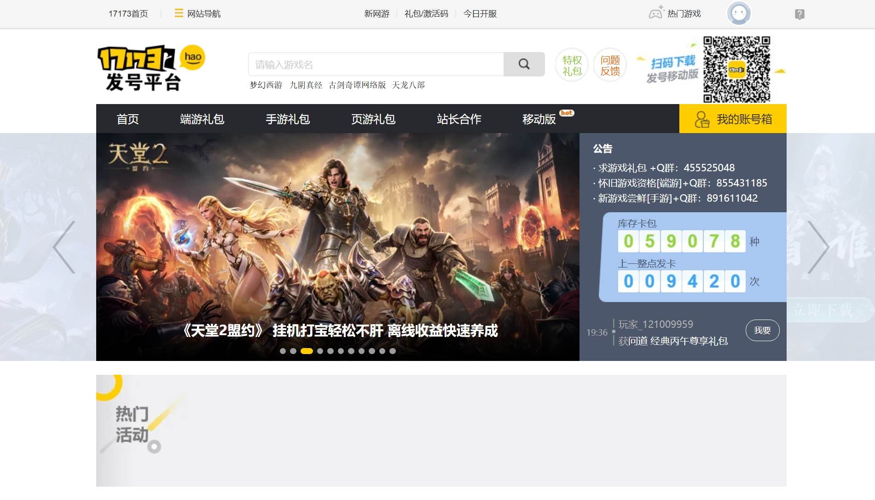Open 网站导航 hamburger menu
This screenshot has height=500, width=875.
point(197,13)
